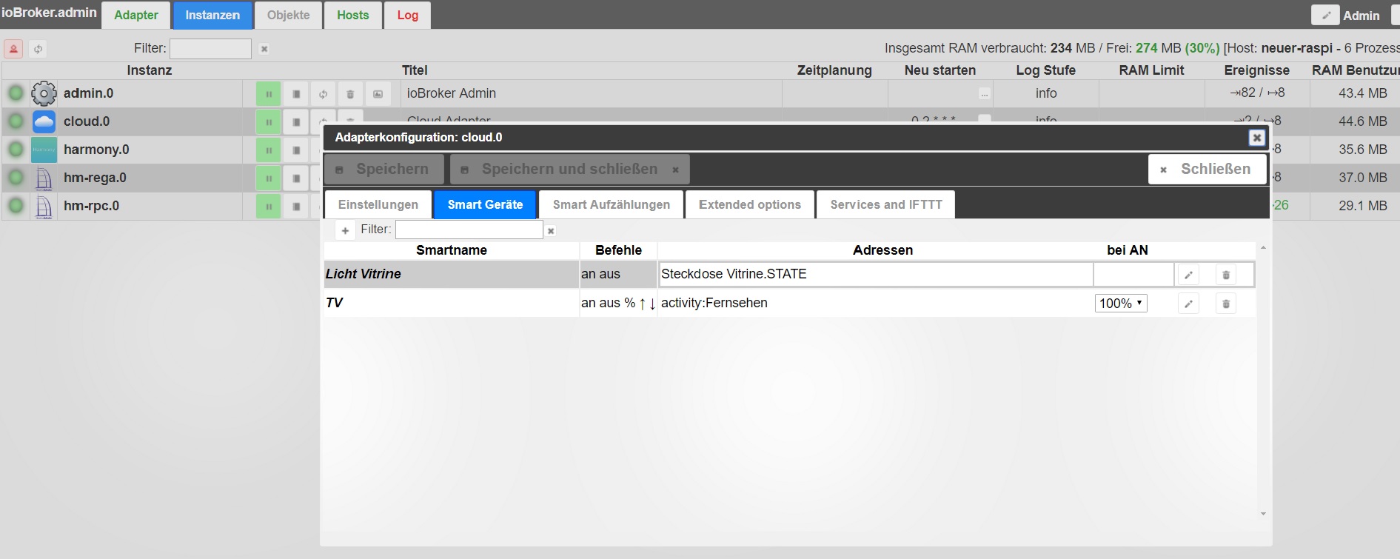The image size is (1400, 559).
Task: Stop the admin.0 instance with square button
Action: click(x=296, y=94)
